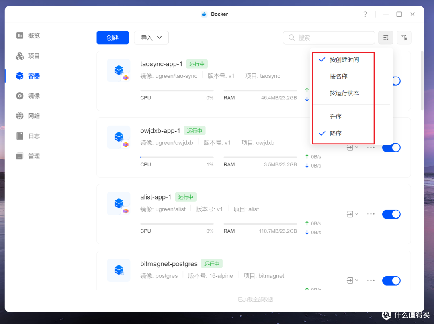Open the 网络 network section
This screenshot has width=434, height=324.
(28, 116)
